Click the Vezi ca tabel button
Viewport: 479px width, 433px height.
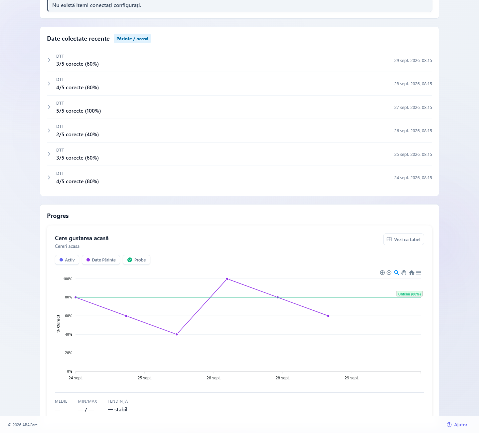coord(403,239)
